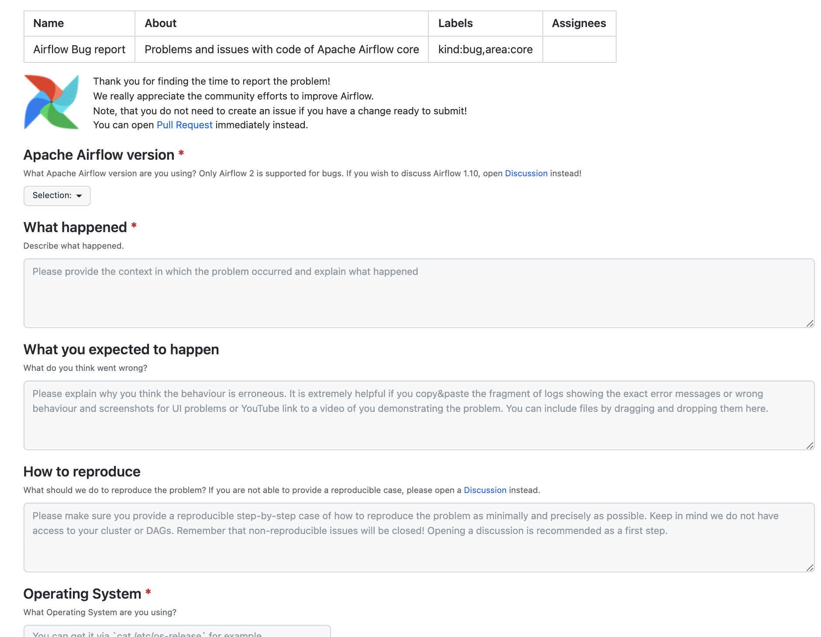Focus the How to reproduce text area
The height and width of the screenshot is (637, 821).
[419, 538]
